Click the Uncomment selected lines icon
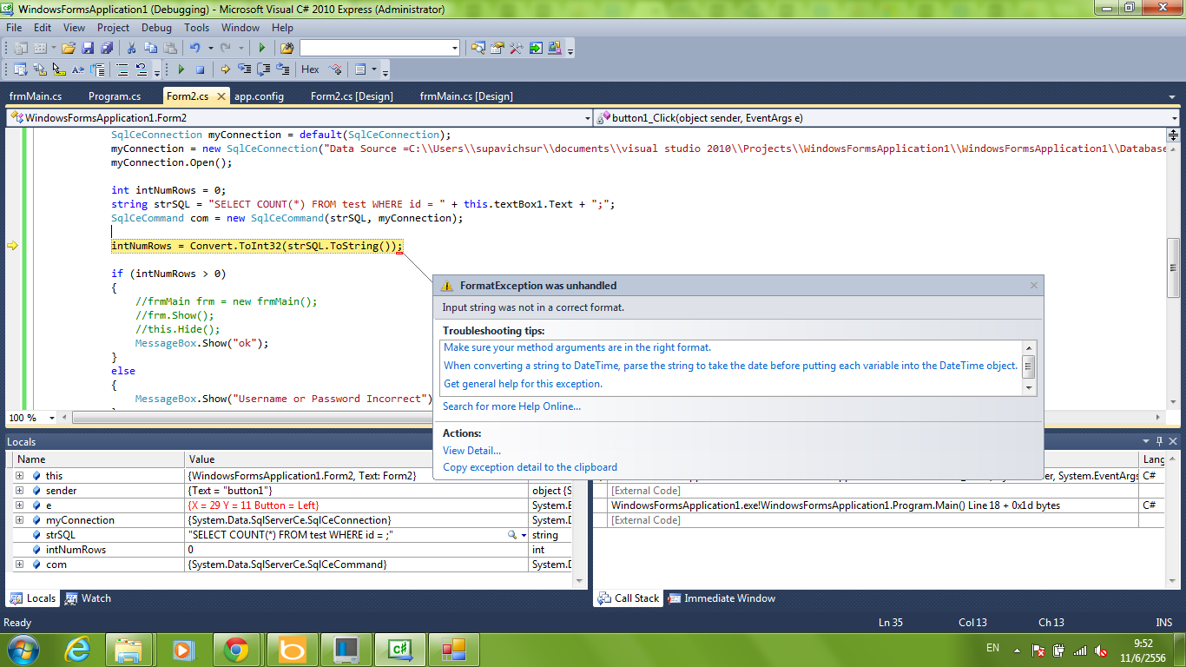This screenshot has height=667, width=1186. pos(142,69)
